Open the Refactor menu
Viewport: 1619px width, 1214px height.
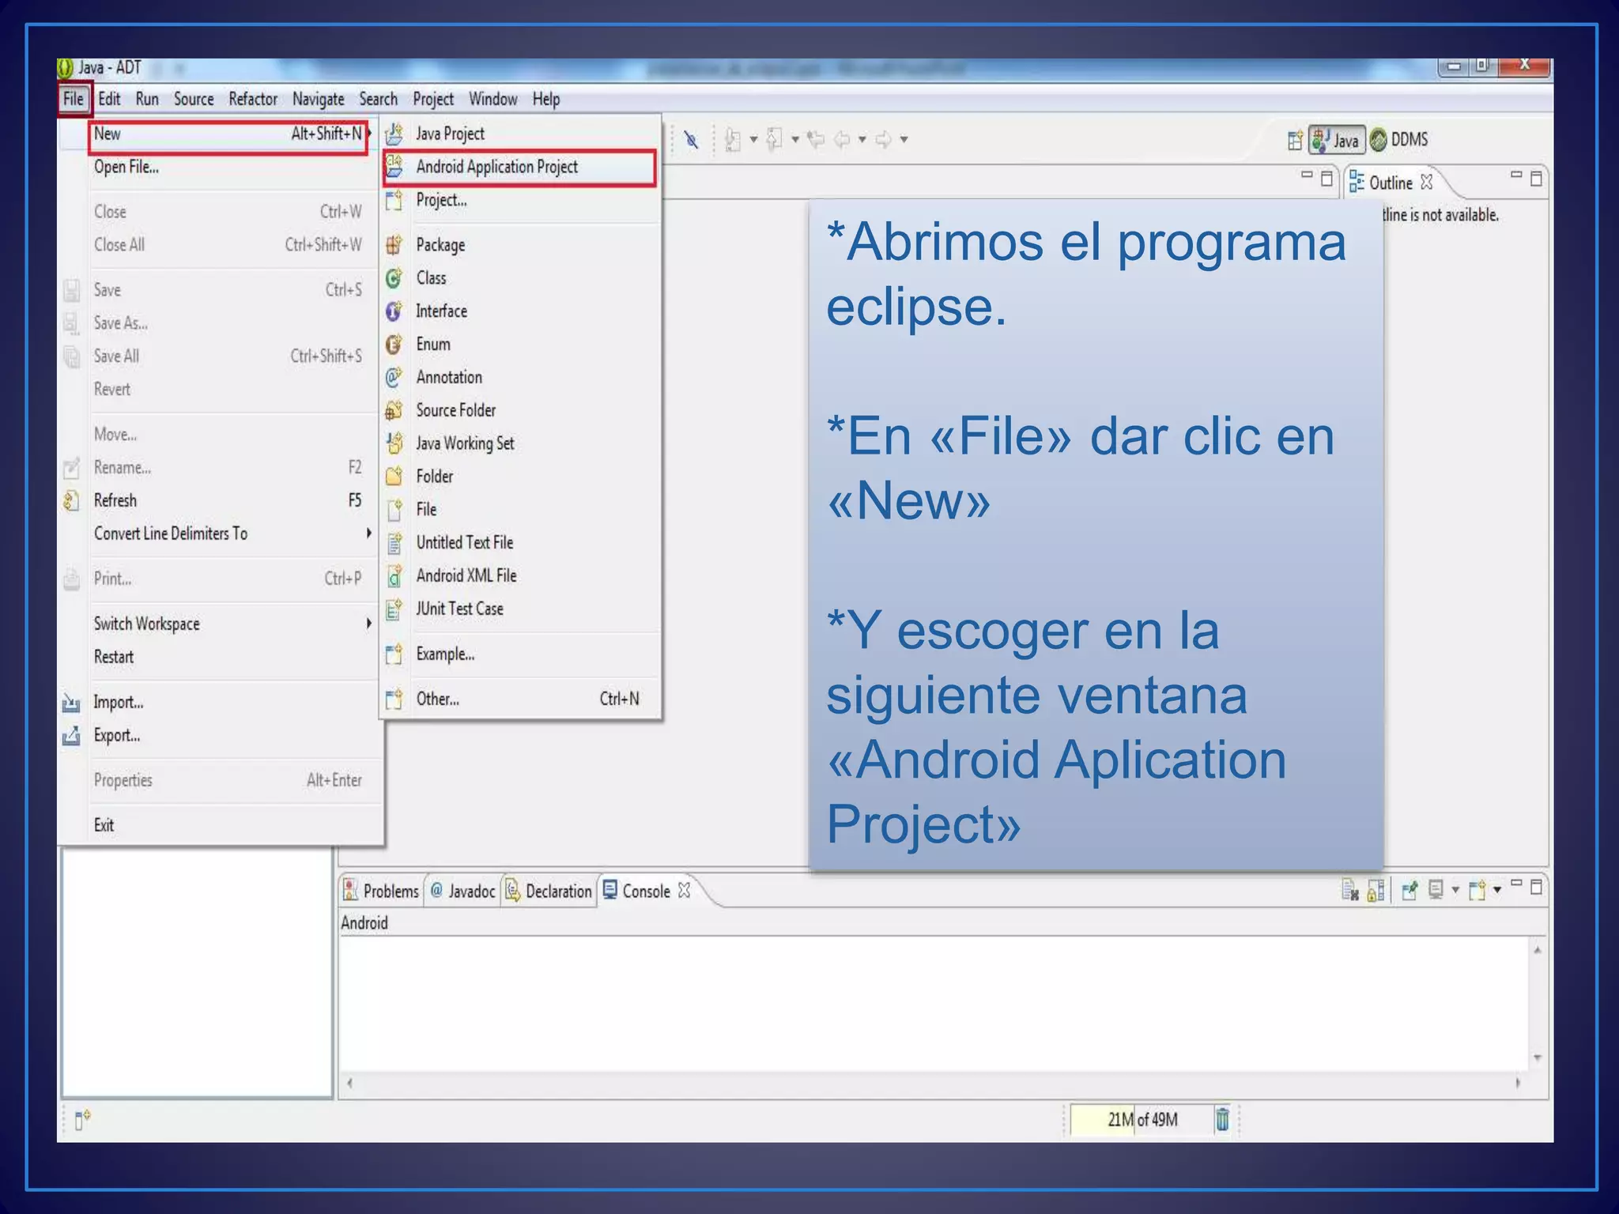[253, 100]
